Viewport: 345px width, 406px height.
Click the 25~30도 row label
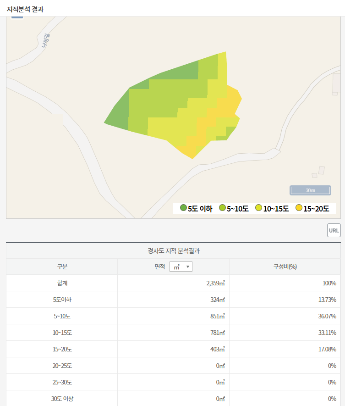pos(62,383)
